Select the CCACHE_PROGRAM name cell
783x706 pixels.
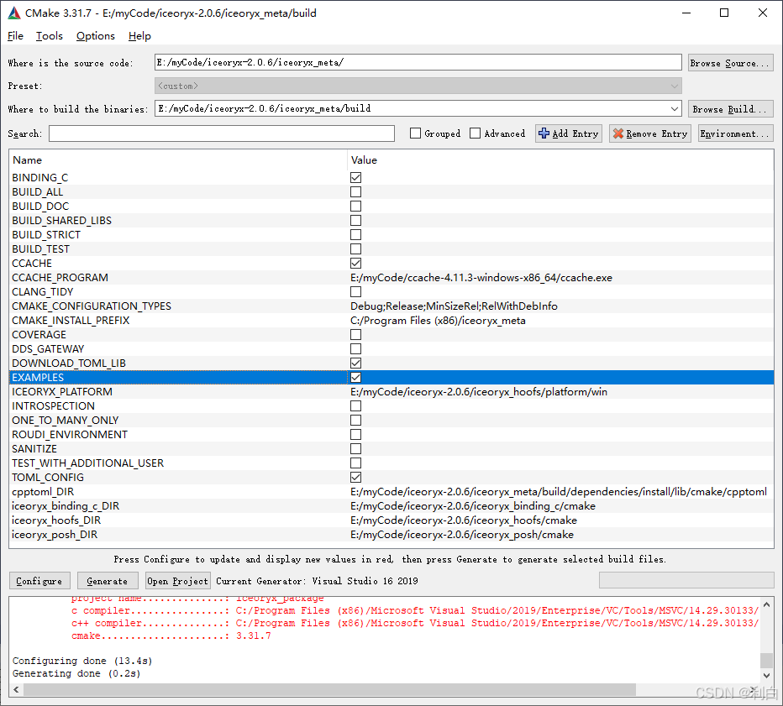click(x=60, y=278)
